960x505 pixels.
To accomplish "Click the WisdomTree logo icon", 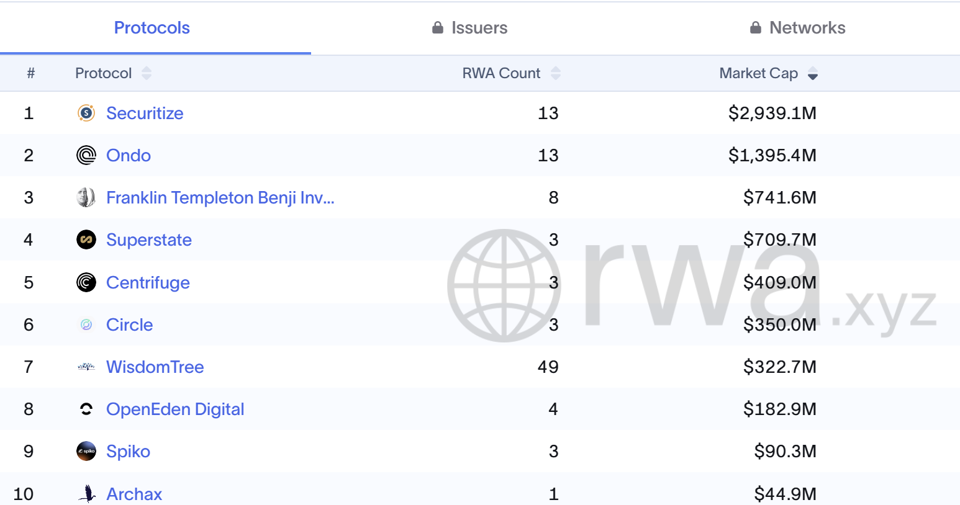I will pos(86,367).
